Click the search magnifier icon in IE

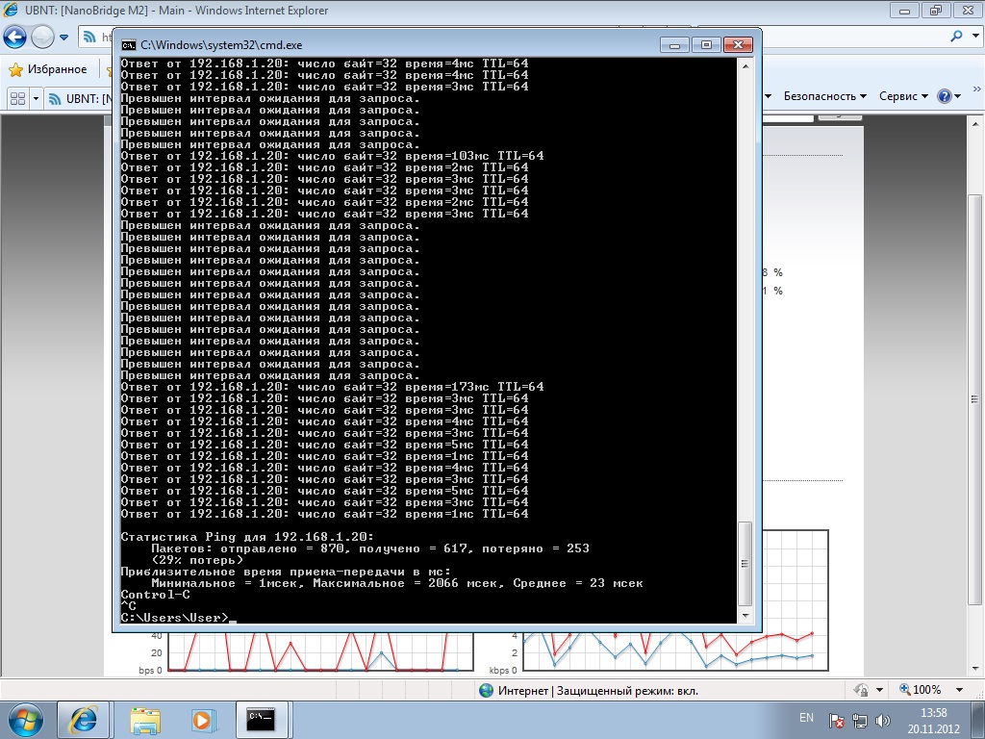(x=956, y=36)
